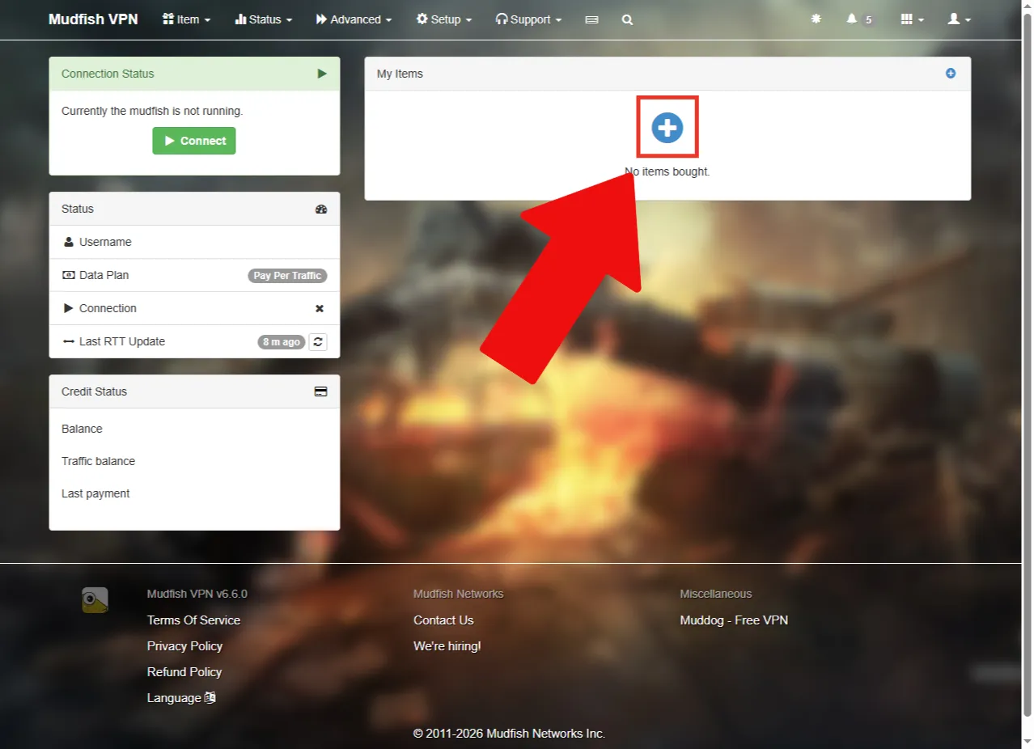
Task: Click the credit card icon in Credit Status
Action: coord(321,391)
